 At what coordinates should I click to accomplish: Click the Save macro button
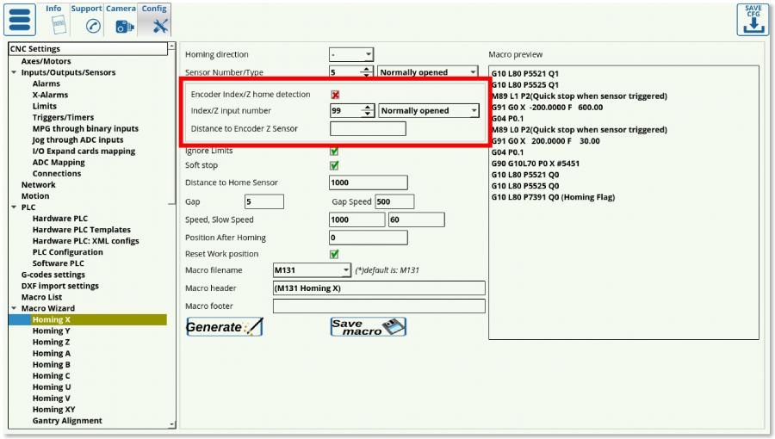368,327
